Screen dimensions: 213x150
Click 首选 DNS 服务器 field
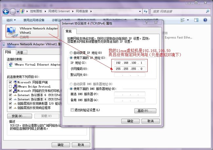click(129, 94)
